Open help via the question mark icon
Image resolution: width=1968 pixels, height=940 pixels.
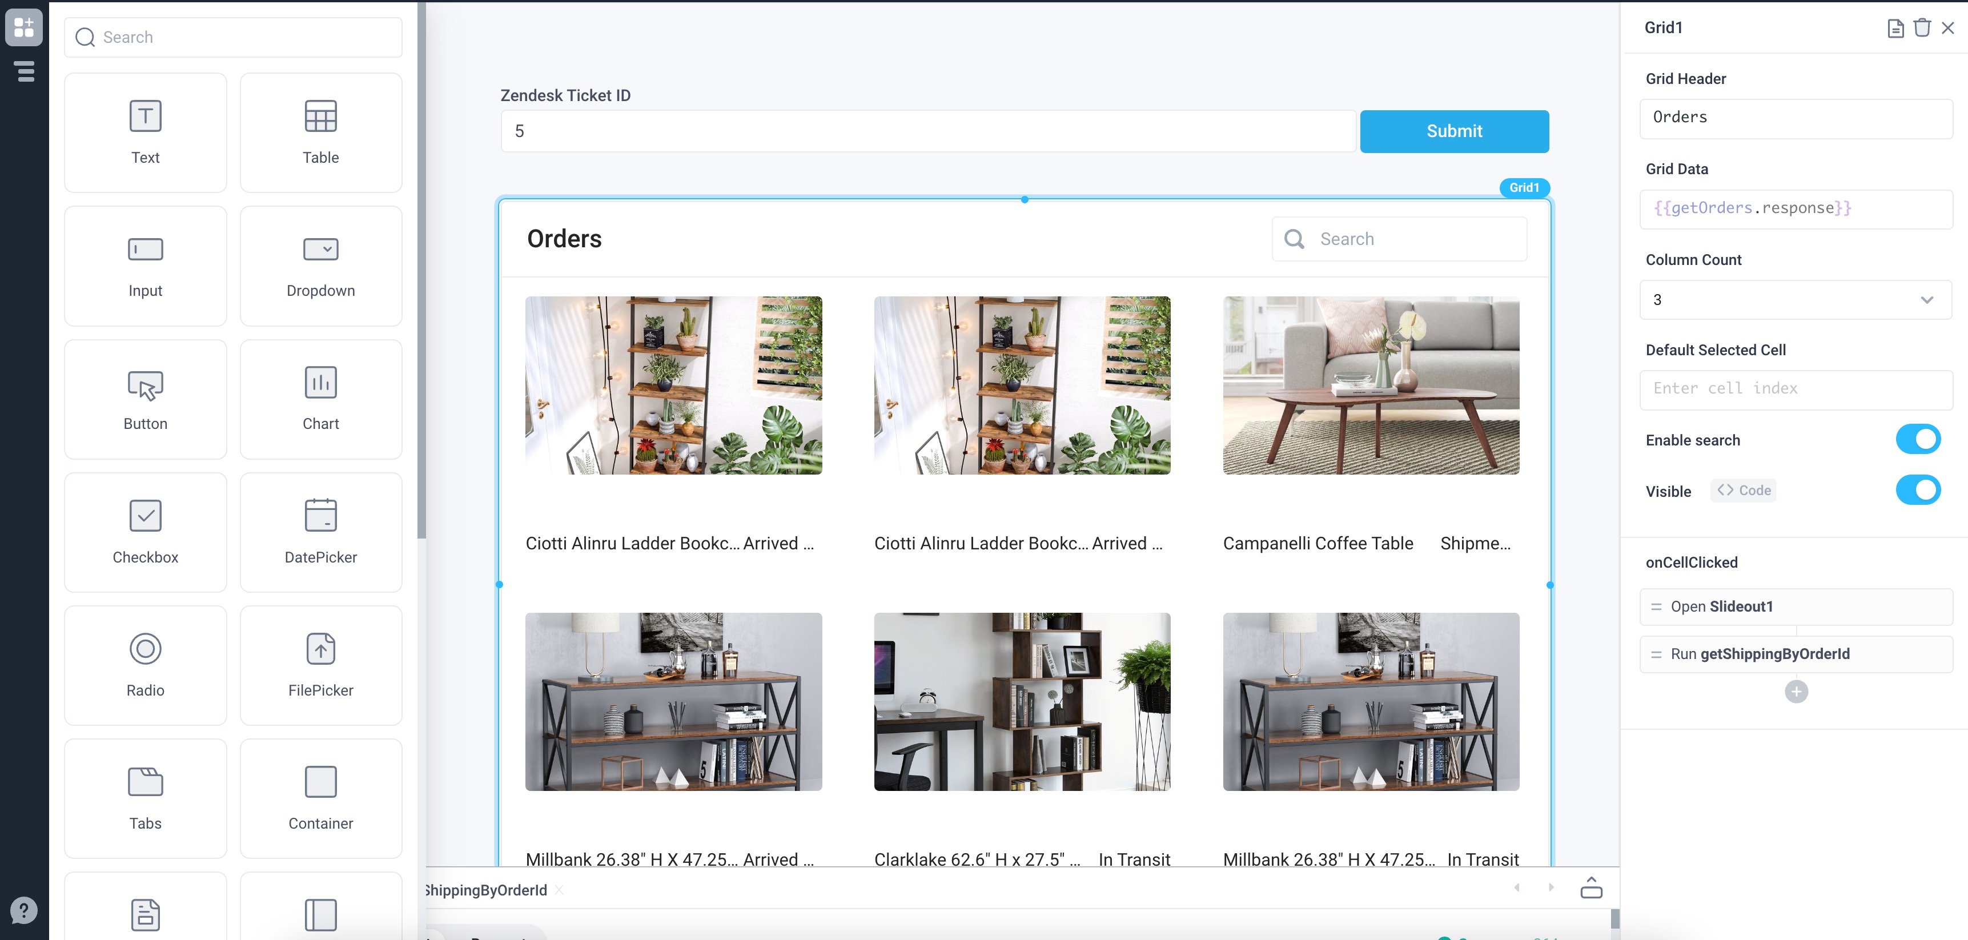pos(23,909)
